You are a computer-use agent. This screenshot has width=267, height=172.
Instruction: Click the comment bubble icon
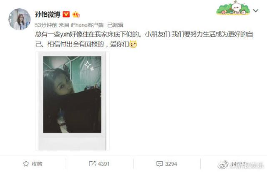click(x=159, y=164)
